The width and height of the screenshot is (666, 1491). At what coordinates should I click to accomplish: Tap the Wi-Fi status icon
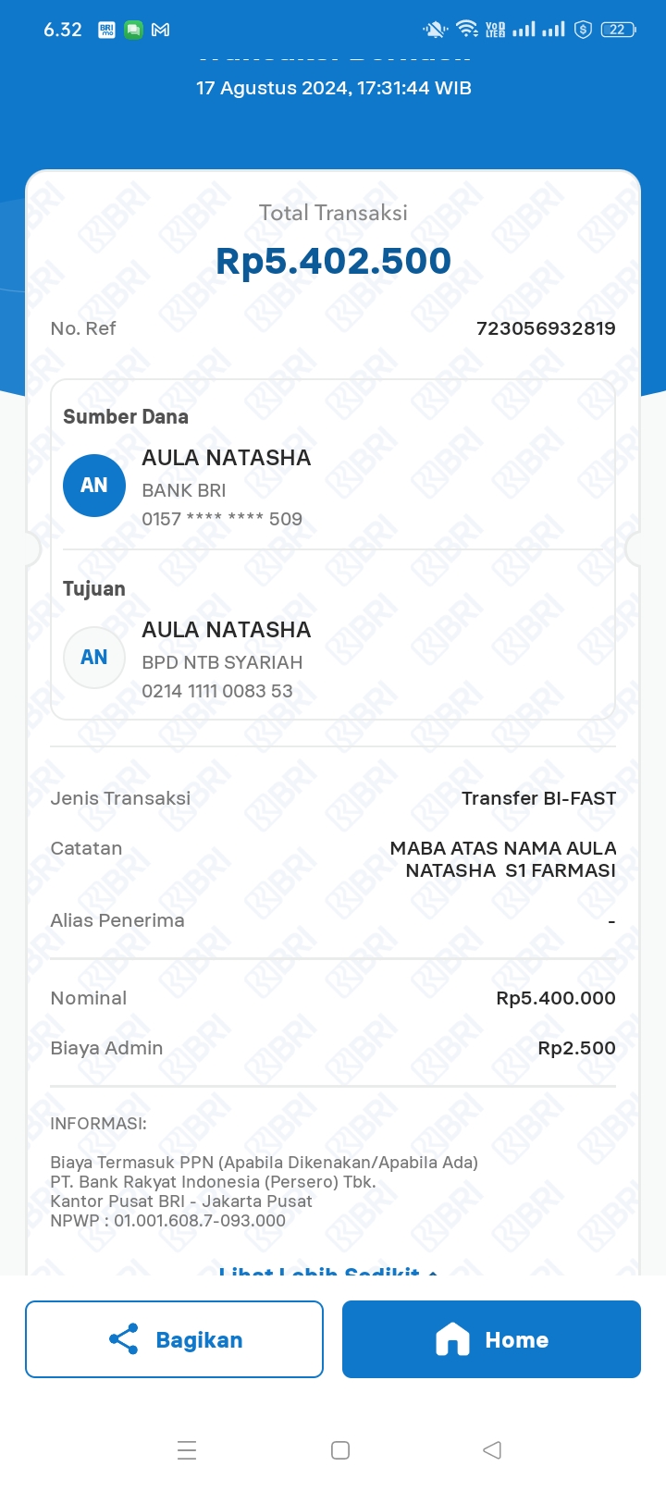(467, 30)
